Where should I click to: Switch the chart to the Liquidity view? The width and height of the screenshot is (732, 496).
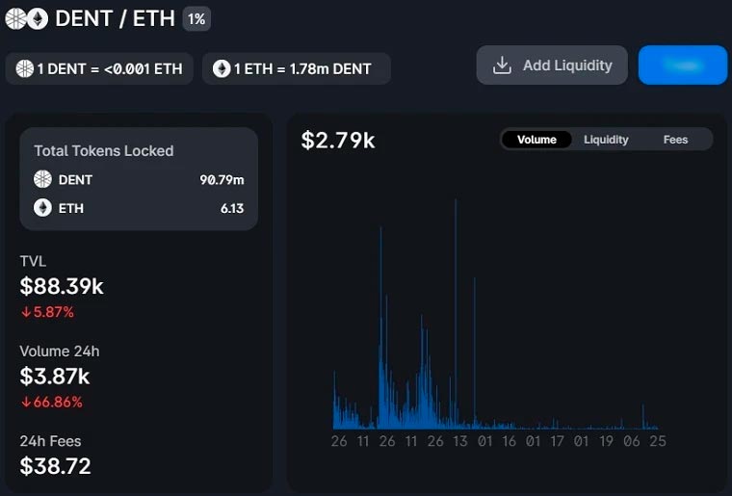click(606, 140)
